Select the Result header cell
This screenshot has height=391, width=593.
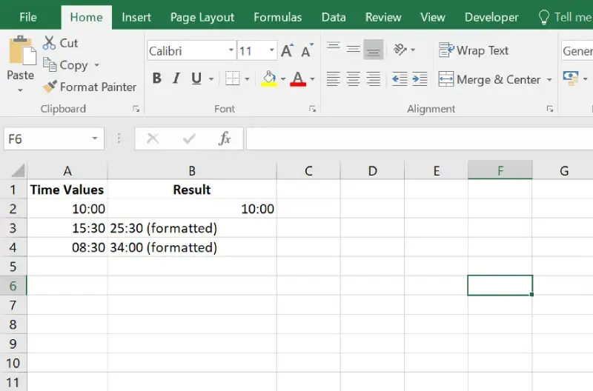pos(192,190)
